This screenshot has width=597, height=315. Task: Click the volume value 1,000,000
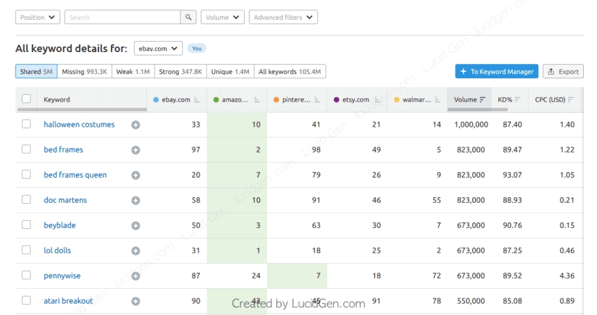coord(471,124)
